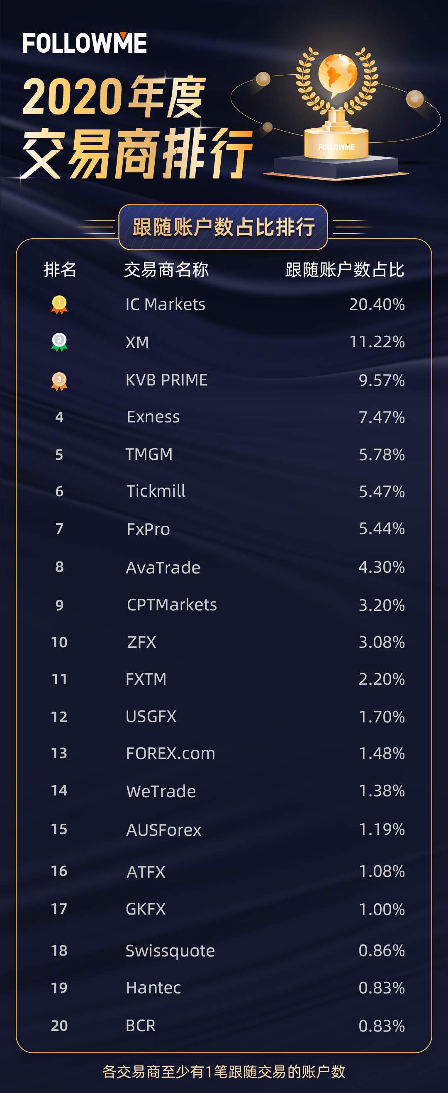
Task: Click the gold first-place medal icon
Action: point(59,305)
